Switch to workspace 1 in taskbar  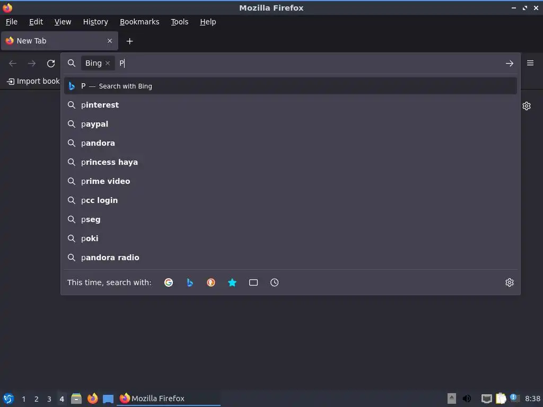tap(24, 399)
